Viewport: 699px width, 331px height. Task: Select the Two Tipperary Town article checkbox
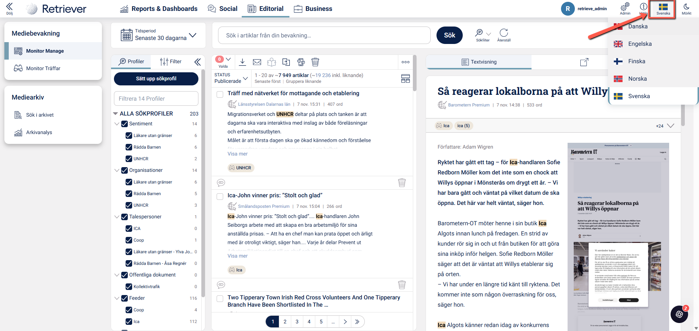[220, 299]
